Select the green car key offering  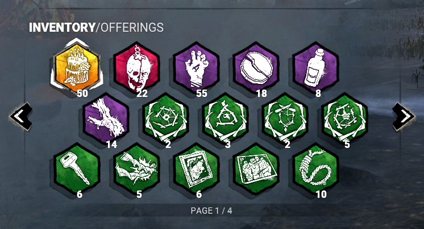77,168
